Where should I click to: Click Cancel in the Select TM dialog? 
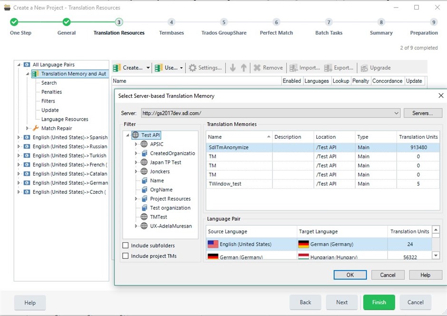click(388, 275)
